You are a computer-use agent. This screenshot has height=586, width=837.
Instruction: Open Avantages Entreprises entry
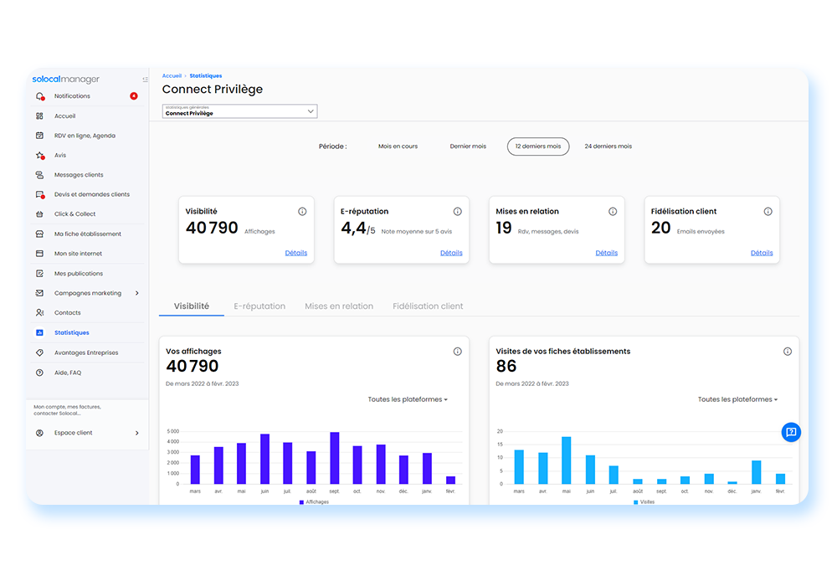(x=86, y=352)
